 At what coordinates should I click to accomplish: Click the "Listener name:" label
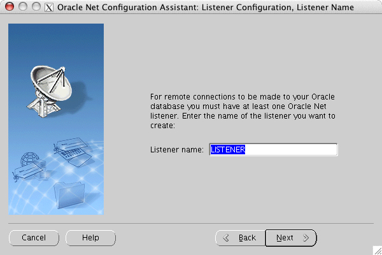176,149
